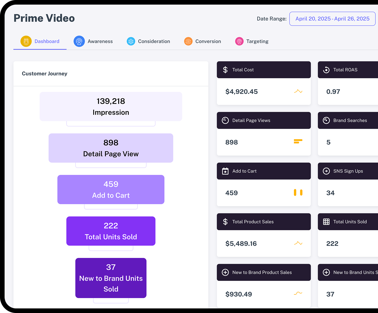
Task: Click the Total Cost card header
Action: [x=264, y=70]
